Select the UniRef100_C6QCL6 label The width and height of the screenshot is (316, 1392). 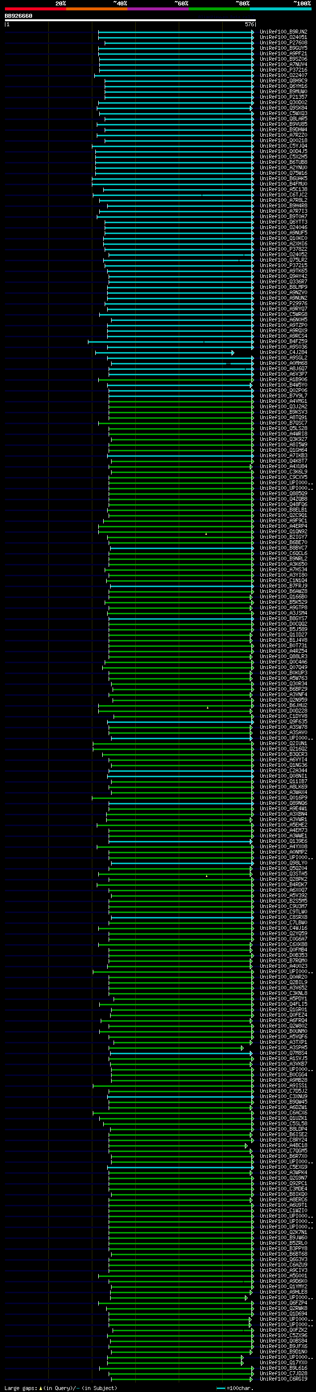click(283, 554)
